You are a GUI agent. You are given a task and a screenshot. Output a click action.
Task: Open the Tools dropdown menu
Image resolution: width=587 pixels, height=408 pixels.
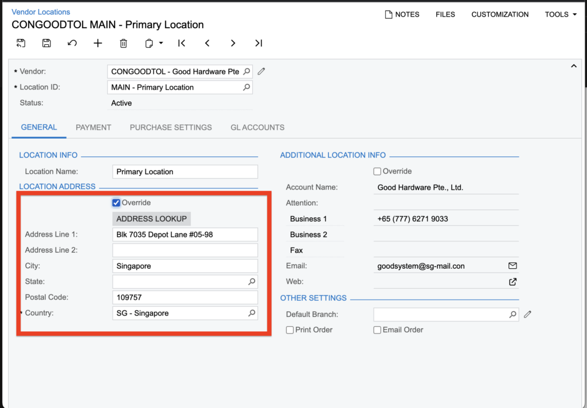coord(561,14)
